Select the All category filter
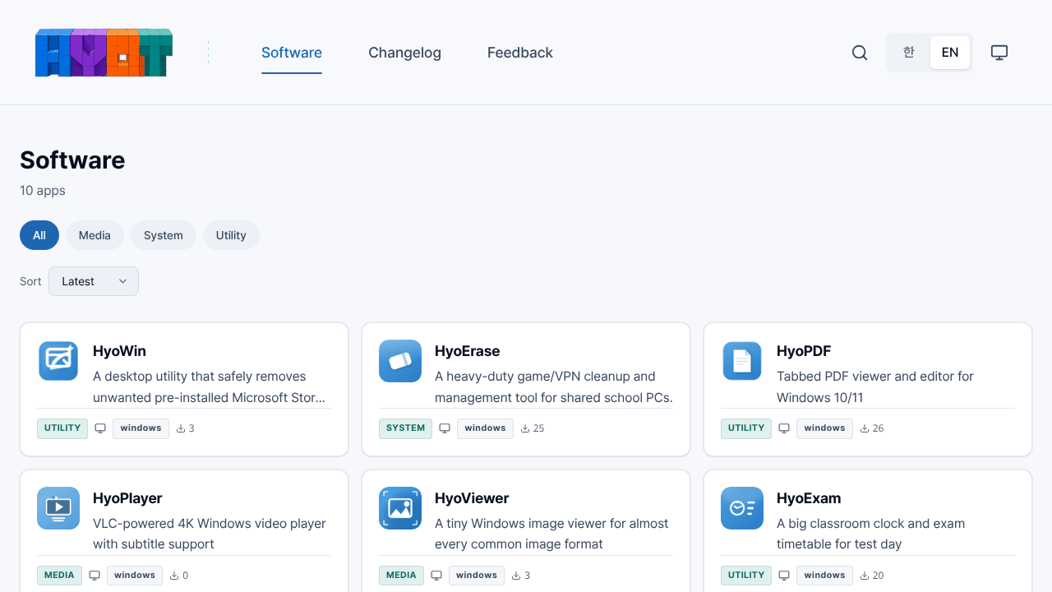 (39, 235)
